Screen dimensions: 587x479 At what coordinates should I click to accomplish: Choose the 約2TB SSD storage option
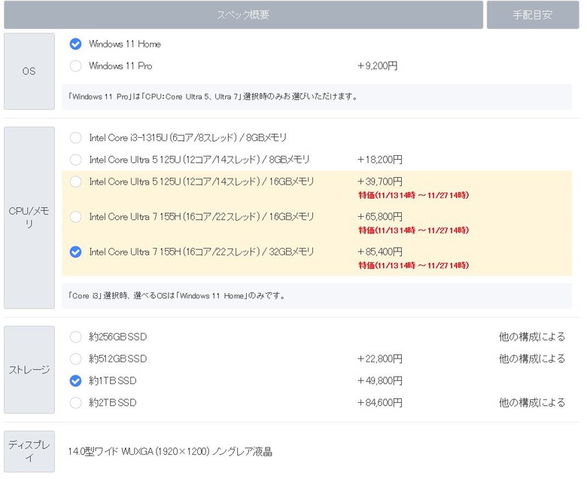pos(75,403)
